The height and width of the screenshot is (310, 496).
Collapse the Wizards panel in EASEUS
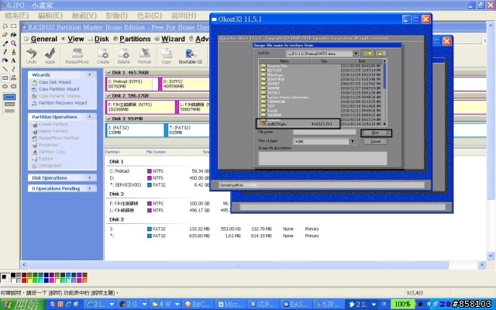(x=90, y=74)
